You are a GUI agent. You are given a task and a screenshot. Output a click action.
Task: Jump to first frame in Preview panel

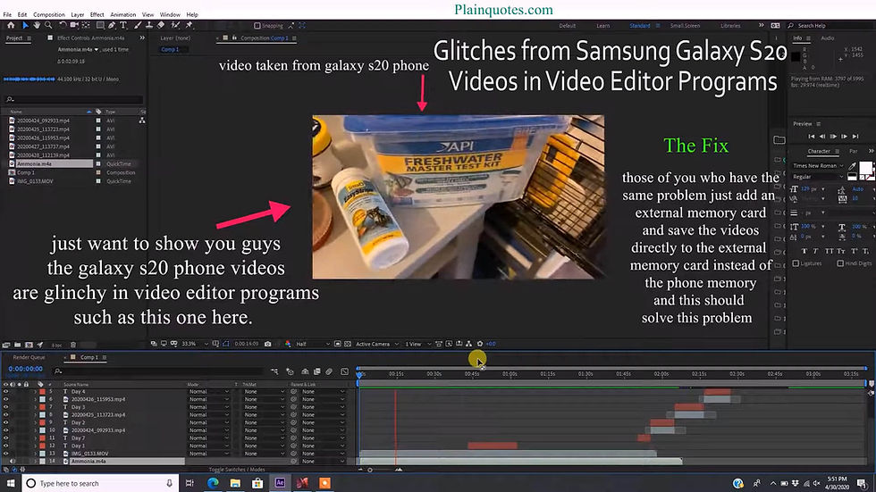click(812, 136)
